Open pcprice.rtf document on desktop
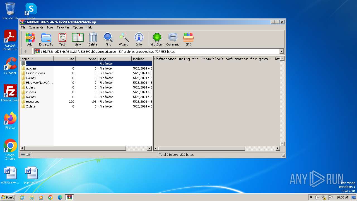The width and height of the screenshot is (357, 201). pyautogui.click(x=31, y=175)
